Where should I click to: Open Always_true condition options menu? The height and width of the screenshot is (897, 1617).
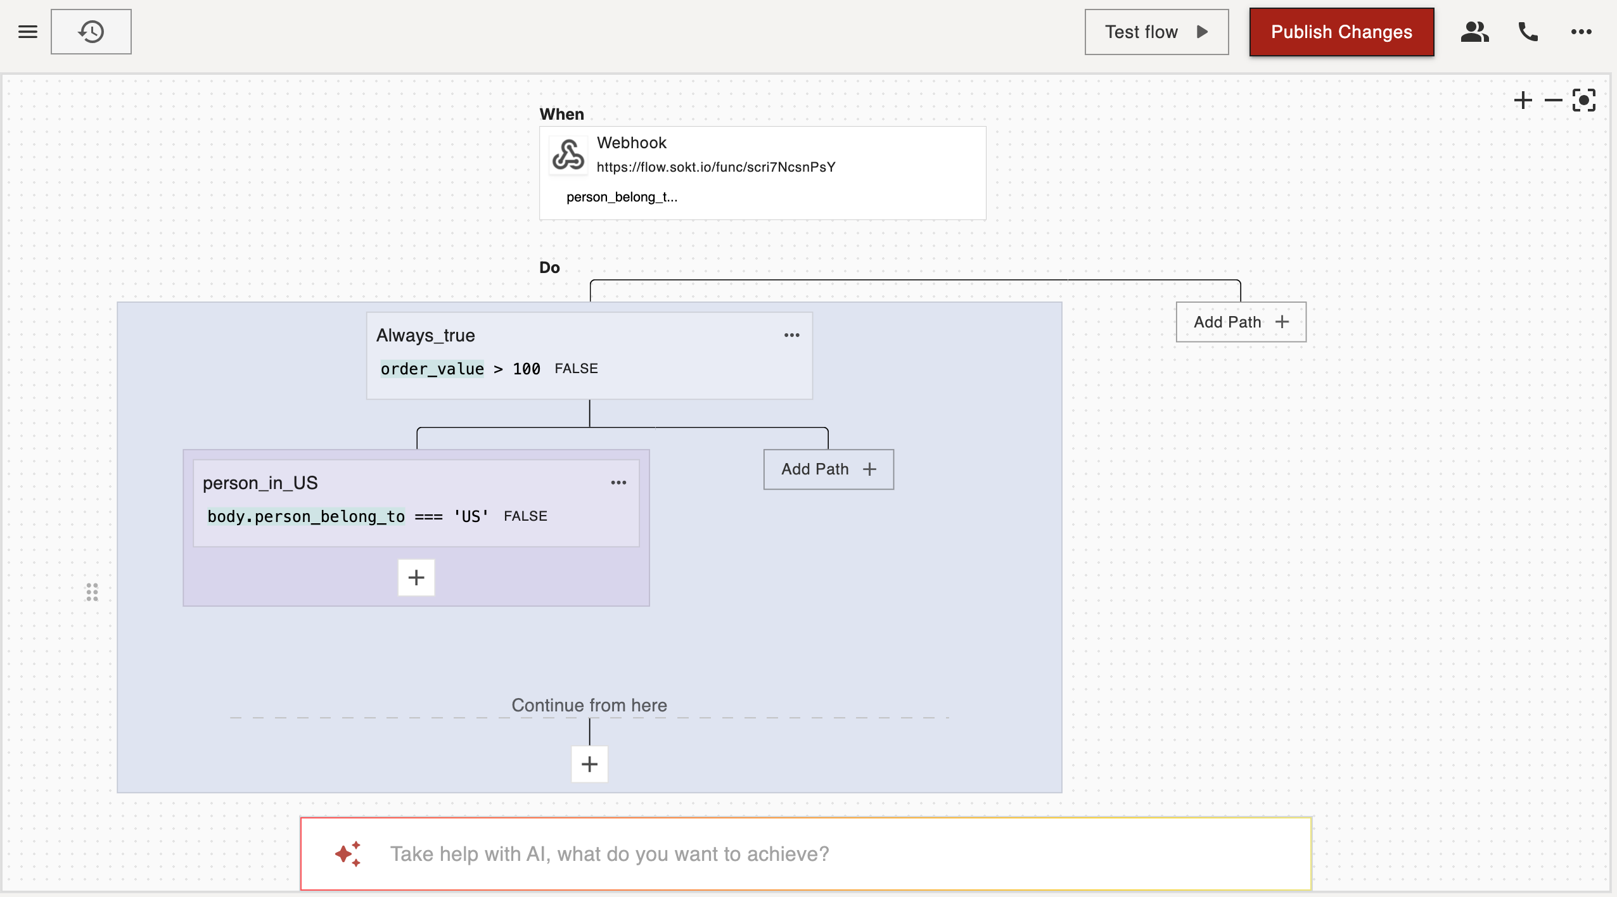point(791,335)
